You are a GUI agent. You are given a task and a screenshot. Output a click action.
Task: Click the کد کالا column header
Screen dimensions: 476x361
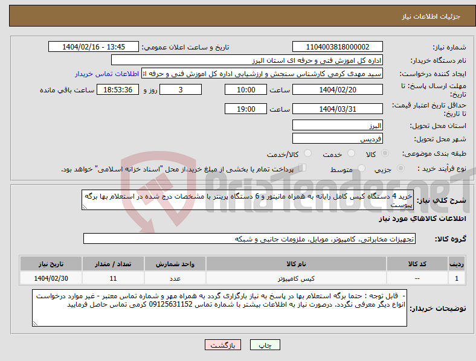417,264
